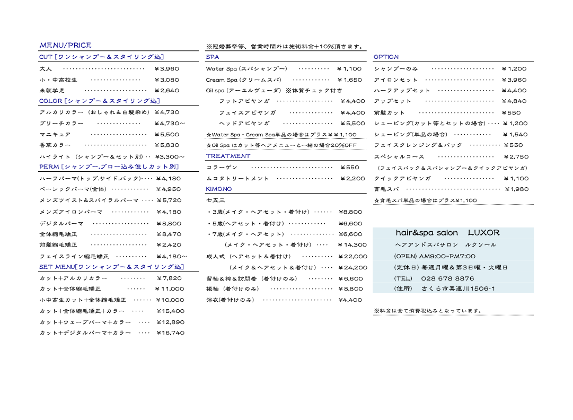Screen dimensions: 573x420
Task: Click the ムコタトリートメント item
Action: [x=237, y=179]
